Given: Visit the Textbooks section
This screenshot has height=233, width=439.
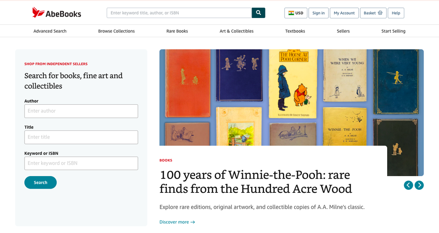Looking at the screenshot, I should 295,31.
